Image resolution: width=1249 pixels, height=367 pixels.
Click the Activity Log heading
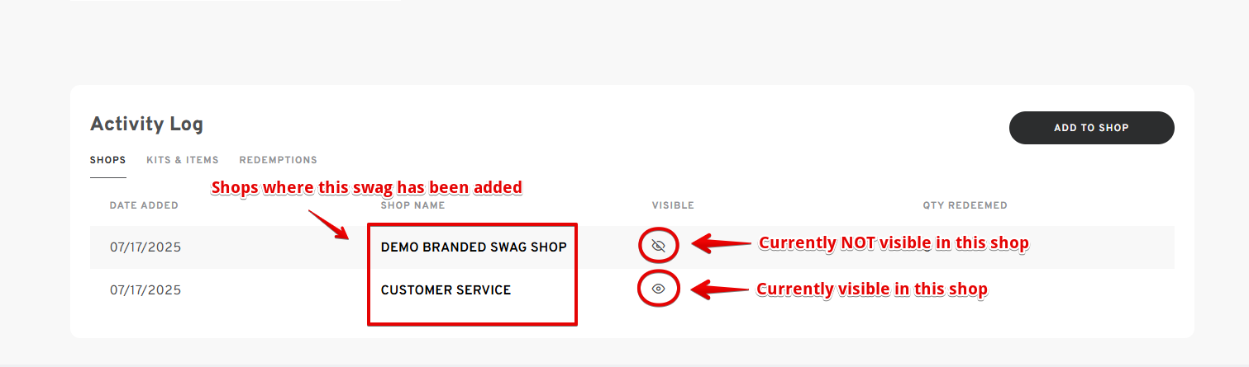click(x=146, y=125)
